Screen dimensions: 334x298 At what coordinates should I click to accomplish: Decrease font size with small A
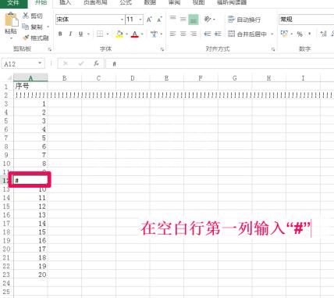[159, 20]
